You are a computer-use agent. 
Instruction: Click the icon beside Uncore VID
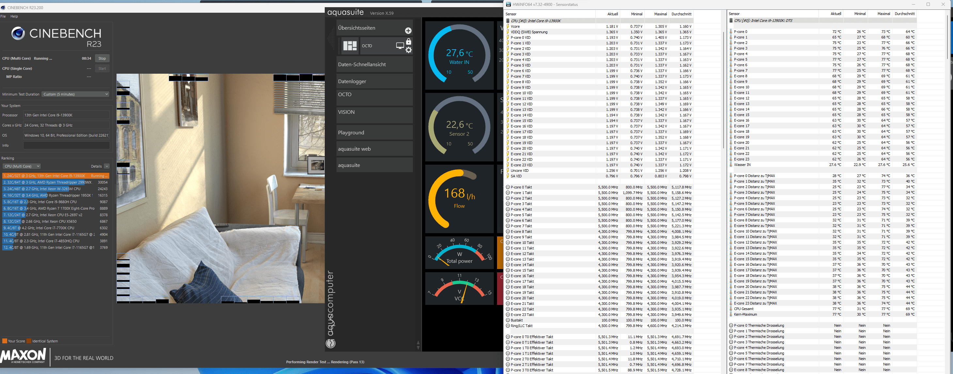[508, 170]
